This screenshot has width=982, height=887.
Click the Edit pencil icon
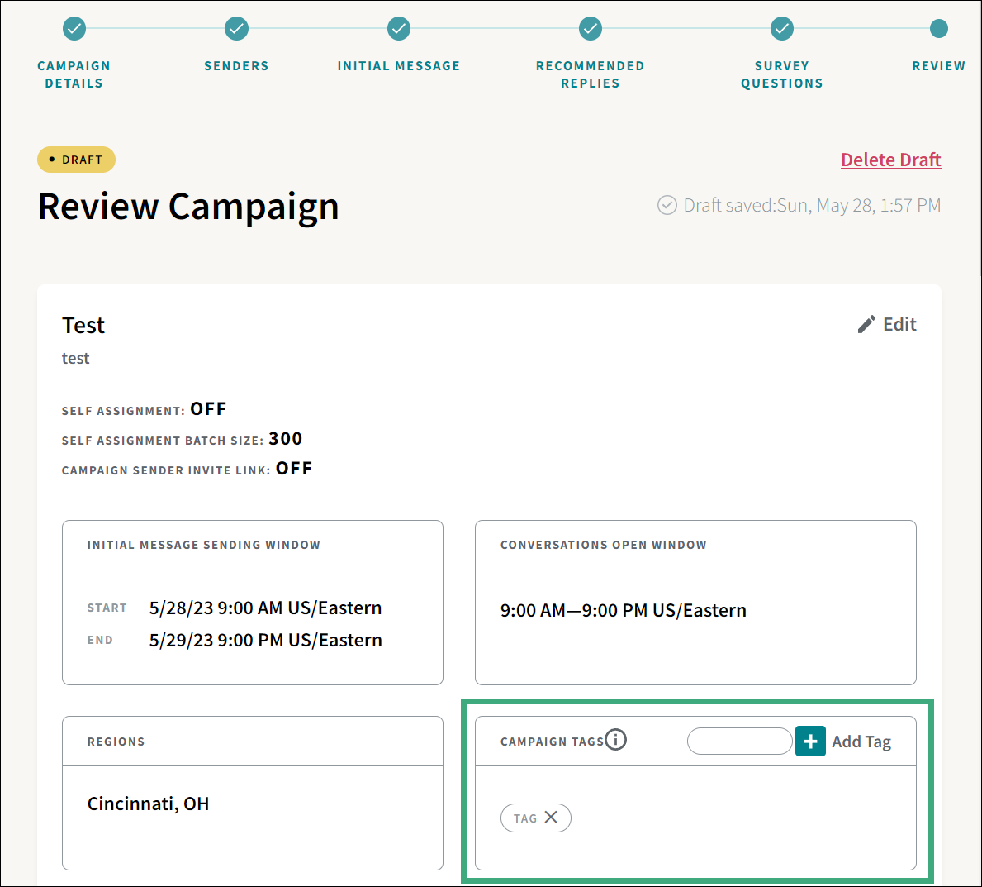(x=865, y=323)
